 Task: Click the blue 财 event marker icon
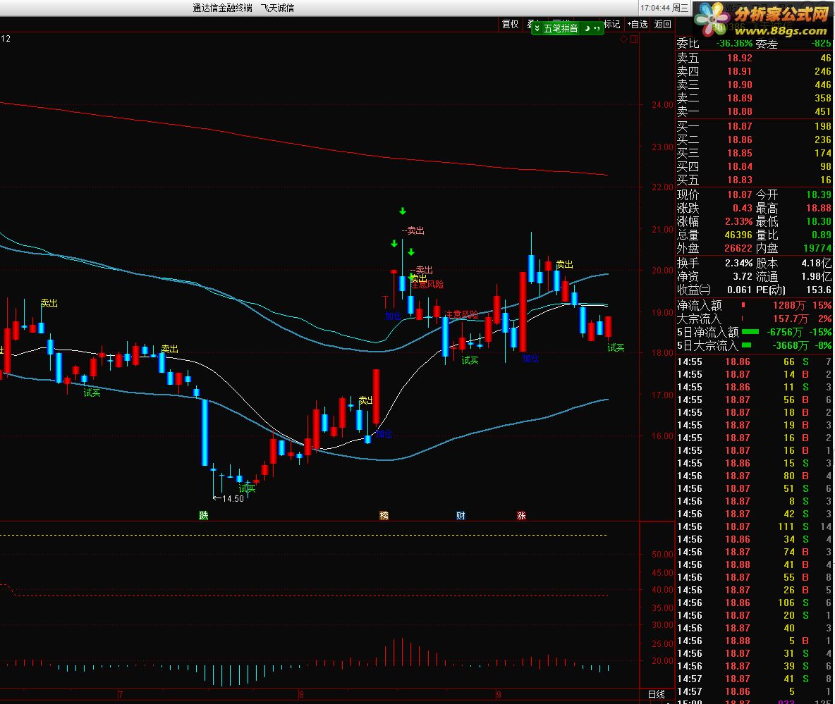(x=461, y=515)
